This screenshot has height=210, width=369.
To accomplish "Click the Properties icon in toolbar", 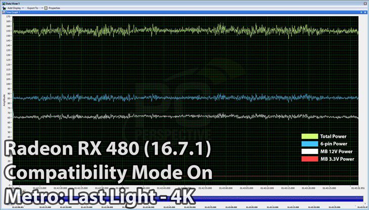I will (x=46, y=8).
